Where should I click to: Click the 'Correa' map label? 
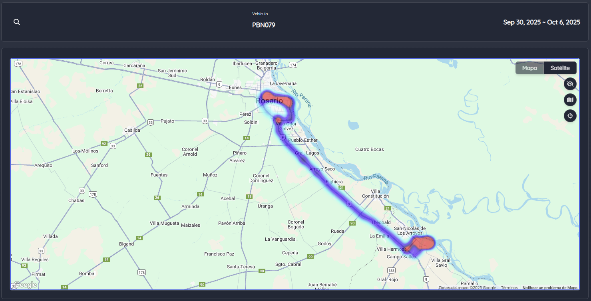point(107,63)
